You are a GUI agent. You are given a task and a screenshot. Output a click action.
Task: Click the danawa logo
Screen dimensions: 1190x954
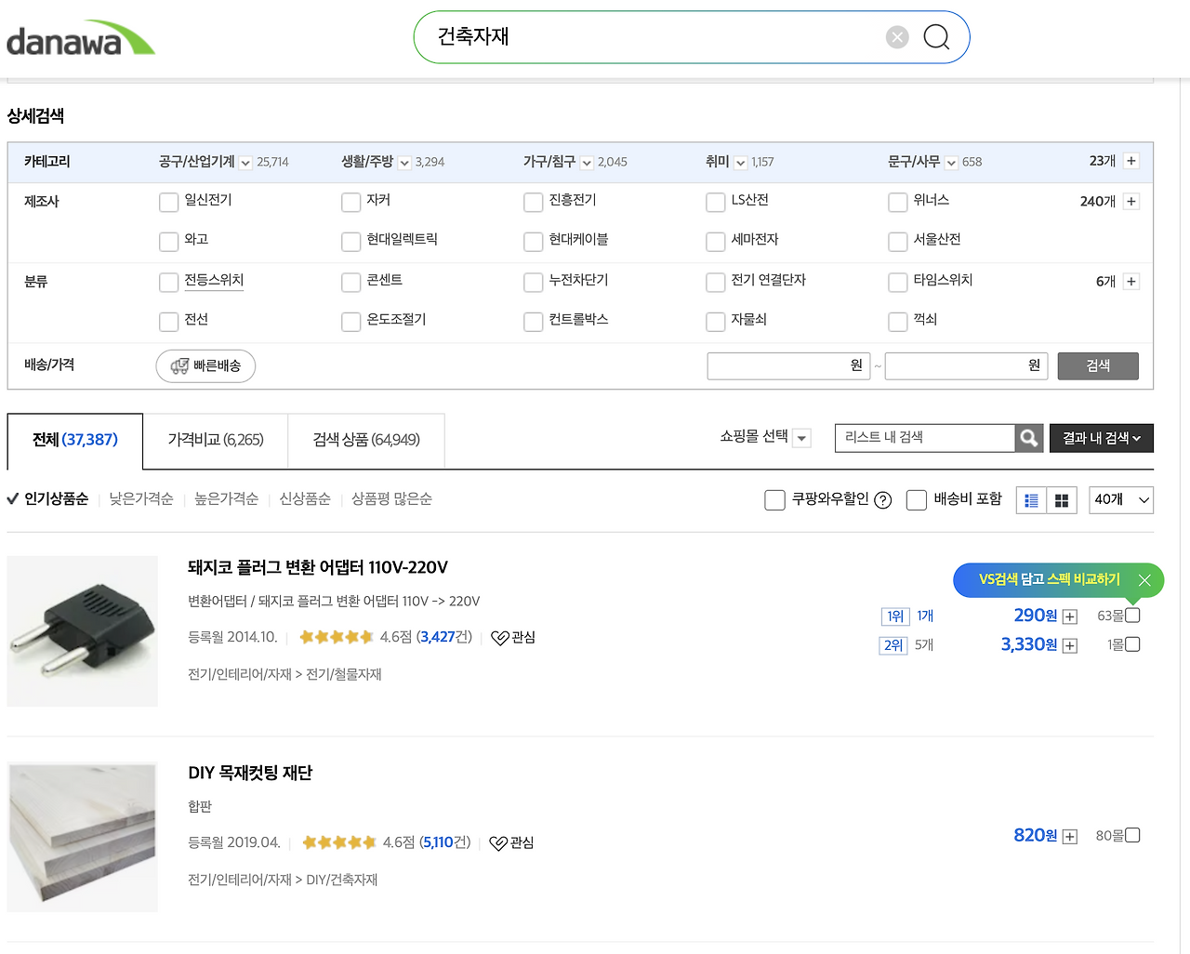click(x=80, y=39)
